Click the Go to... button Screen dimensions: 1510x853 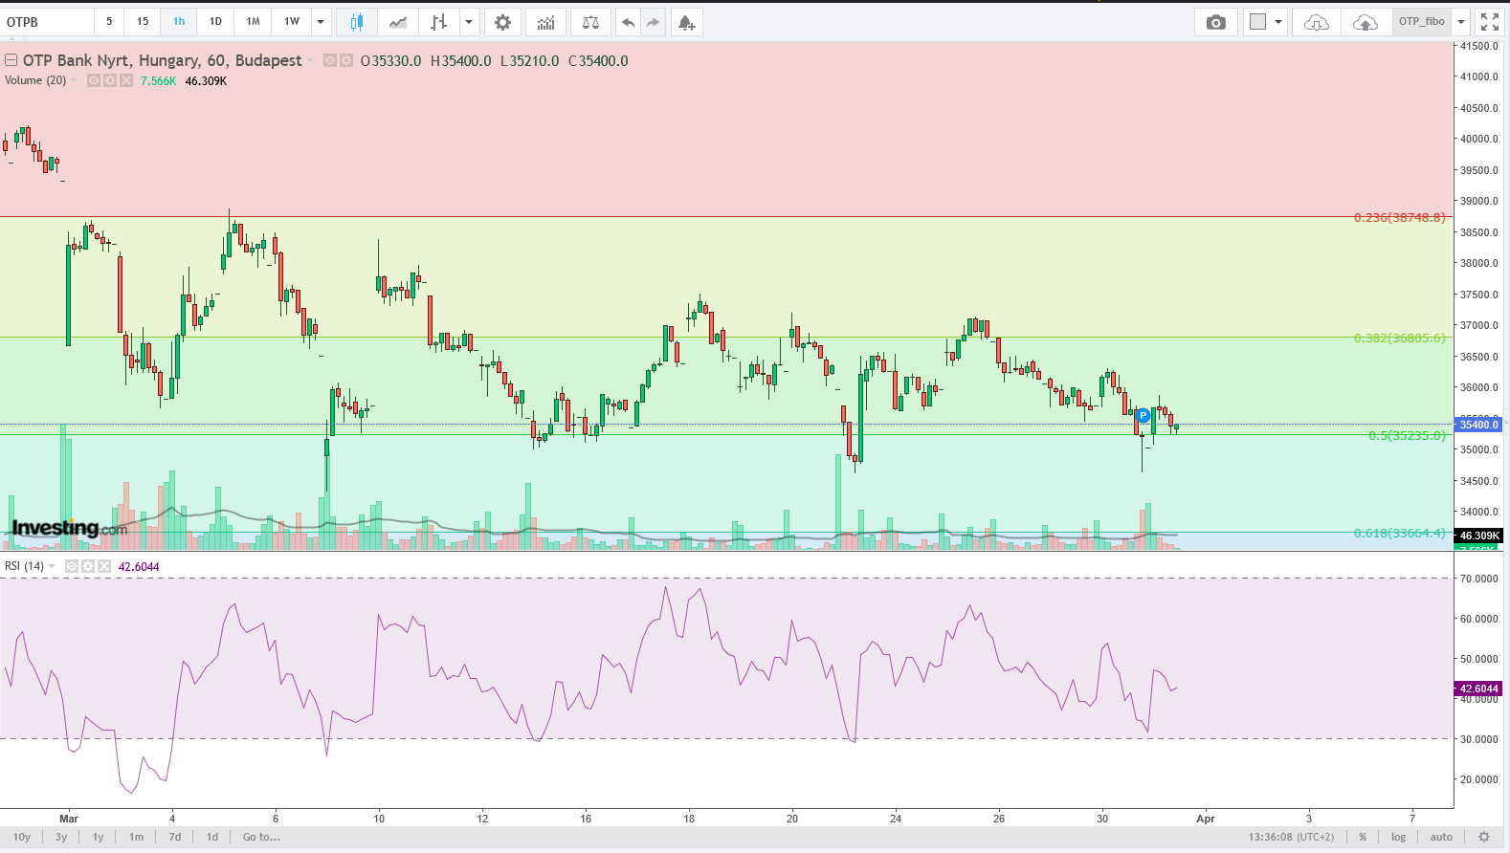(x=261, y=838)
